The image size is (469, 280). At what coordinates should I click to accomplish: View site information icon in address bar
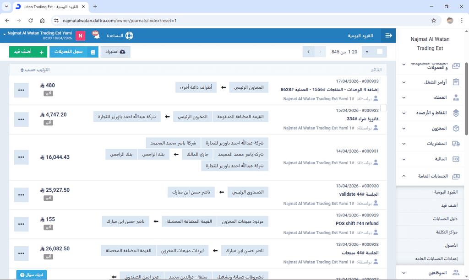point(56,21)
